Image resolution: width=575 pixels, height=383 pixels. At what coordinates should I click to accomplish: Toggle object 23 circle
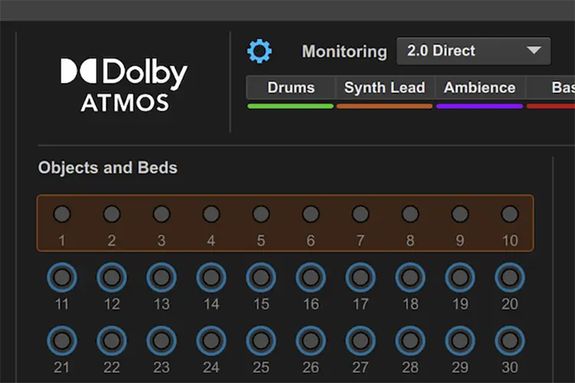tap(161, 341)
